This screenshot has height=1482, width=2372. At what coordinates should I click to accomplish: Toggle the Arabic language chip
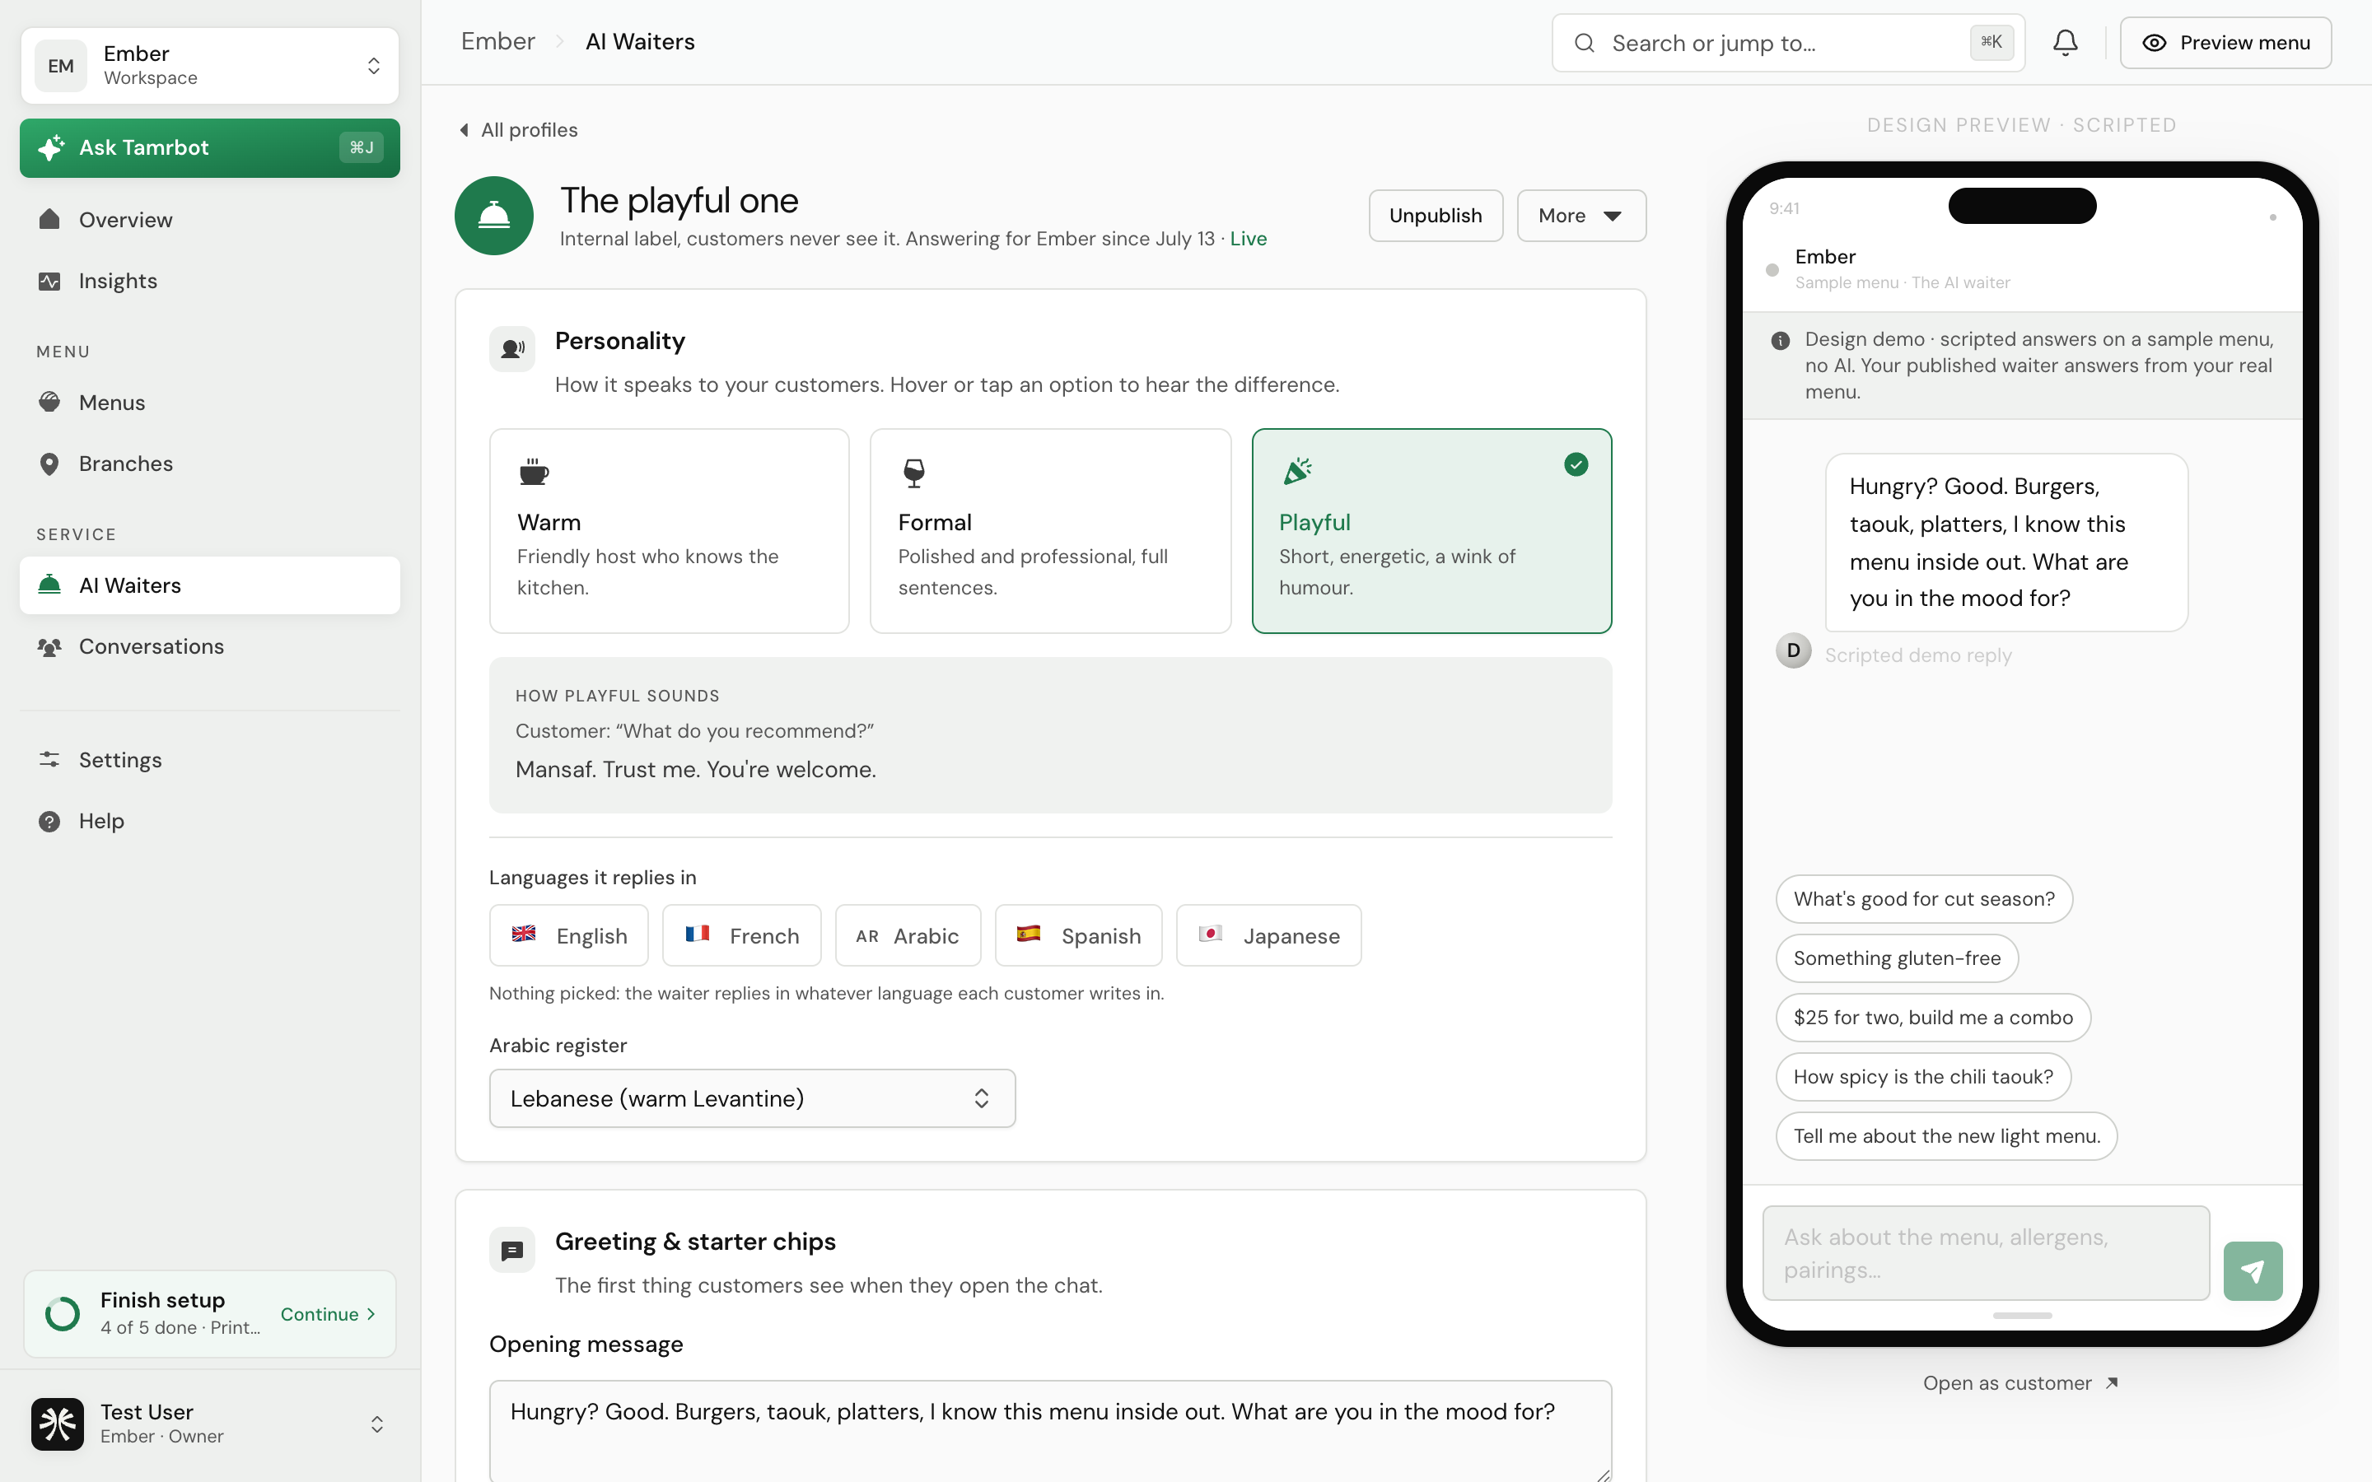point(908,935)
